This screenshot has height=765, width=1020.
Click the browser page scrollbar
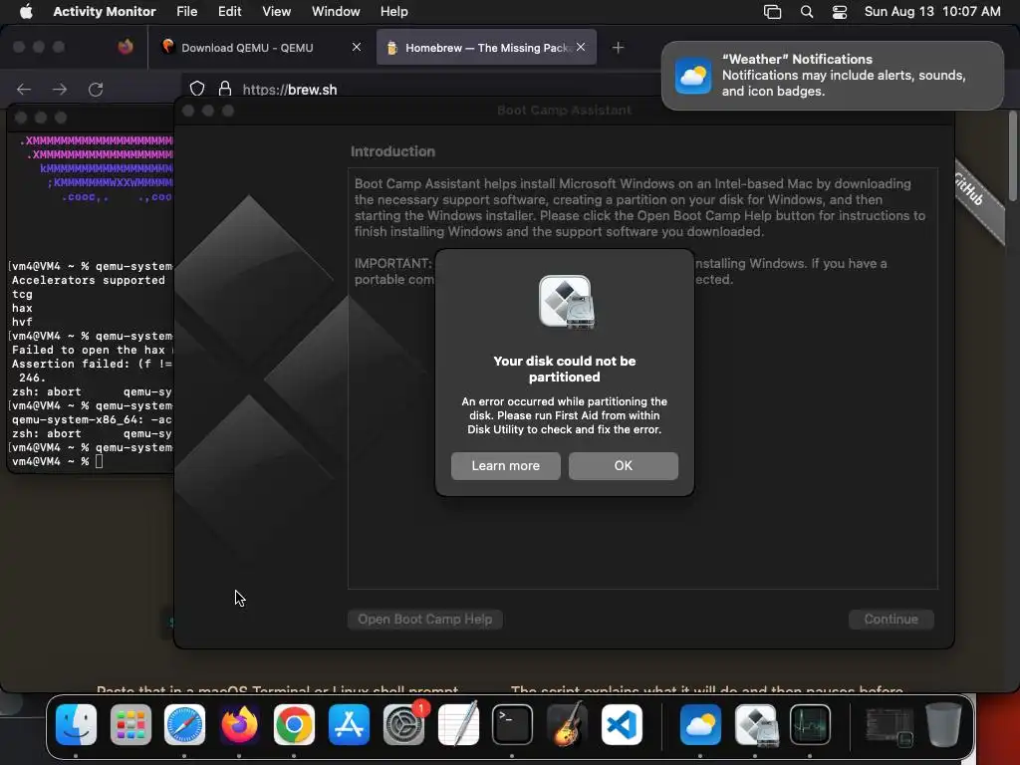(x=1012, y=156)
